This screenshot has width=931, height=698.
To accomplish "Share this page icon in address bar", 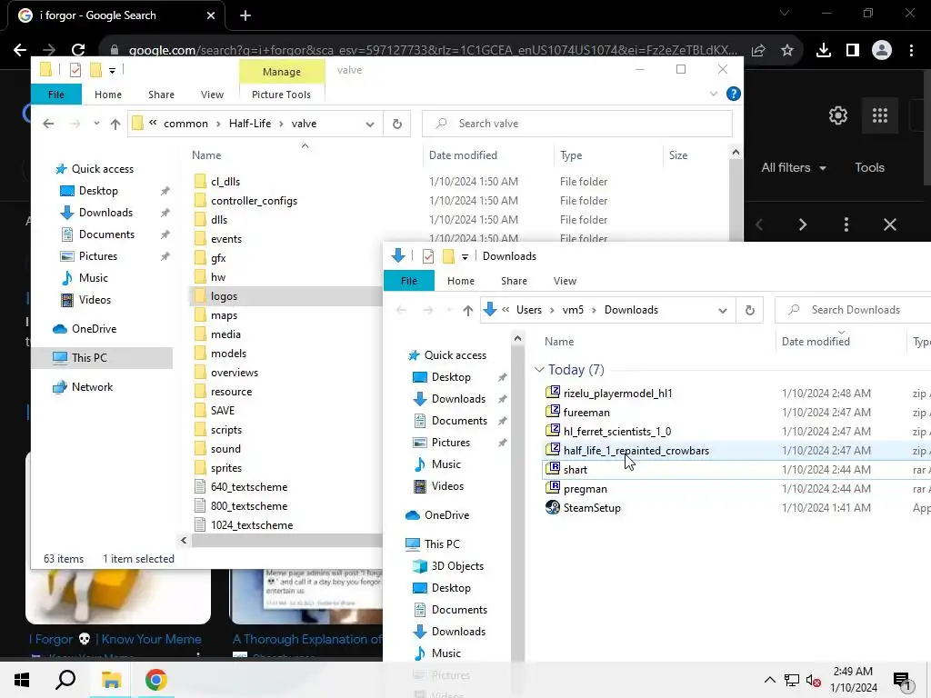I will 758,51.
